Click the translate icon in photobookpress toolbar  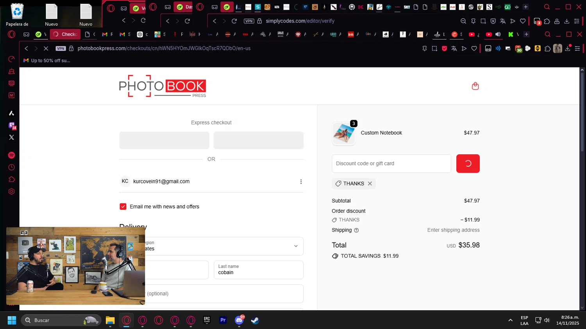(454, 49)
